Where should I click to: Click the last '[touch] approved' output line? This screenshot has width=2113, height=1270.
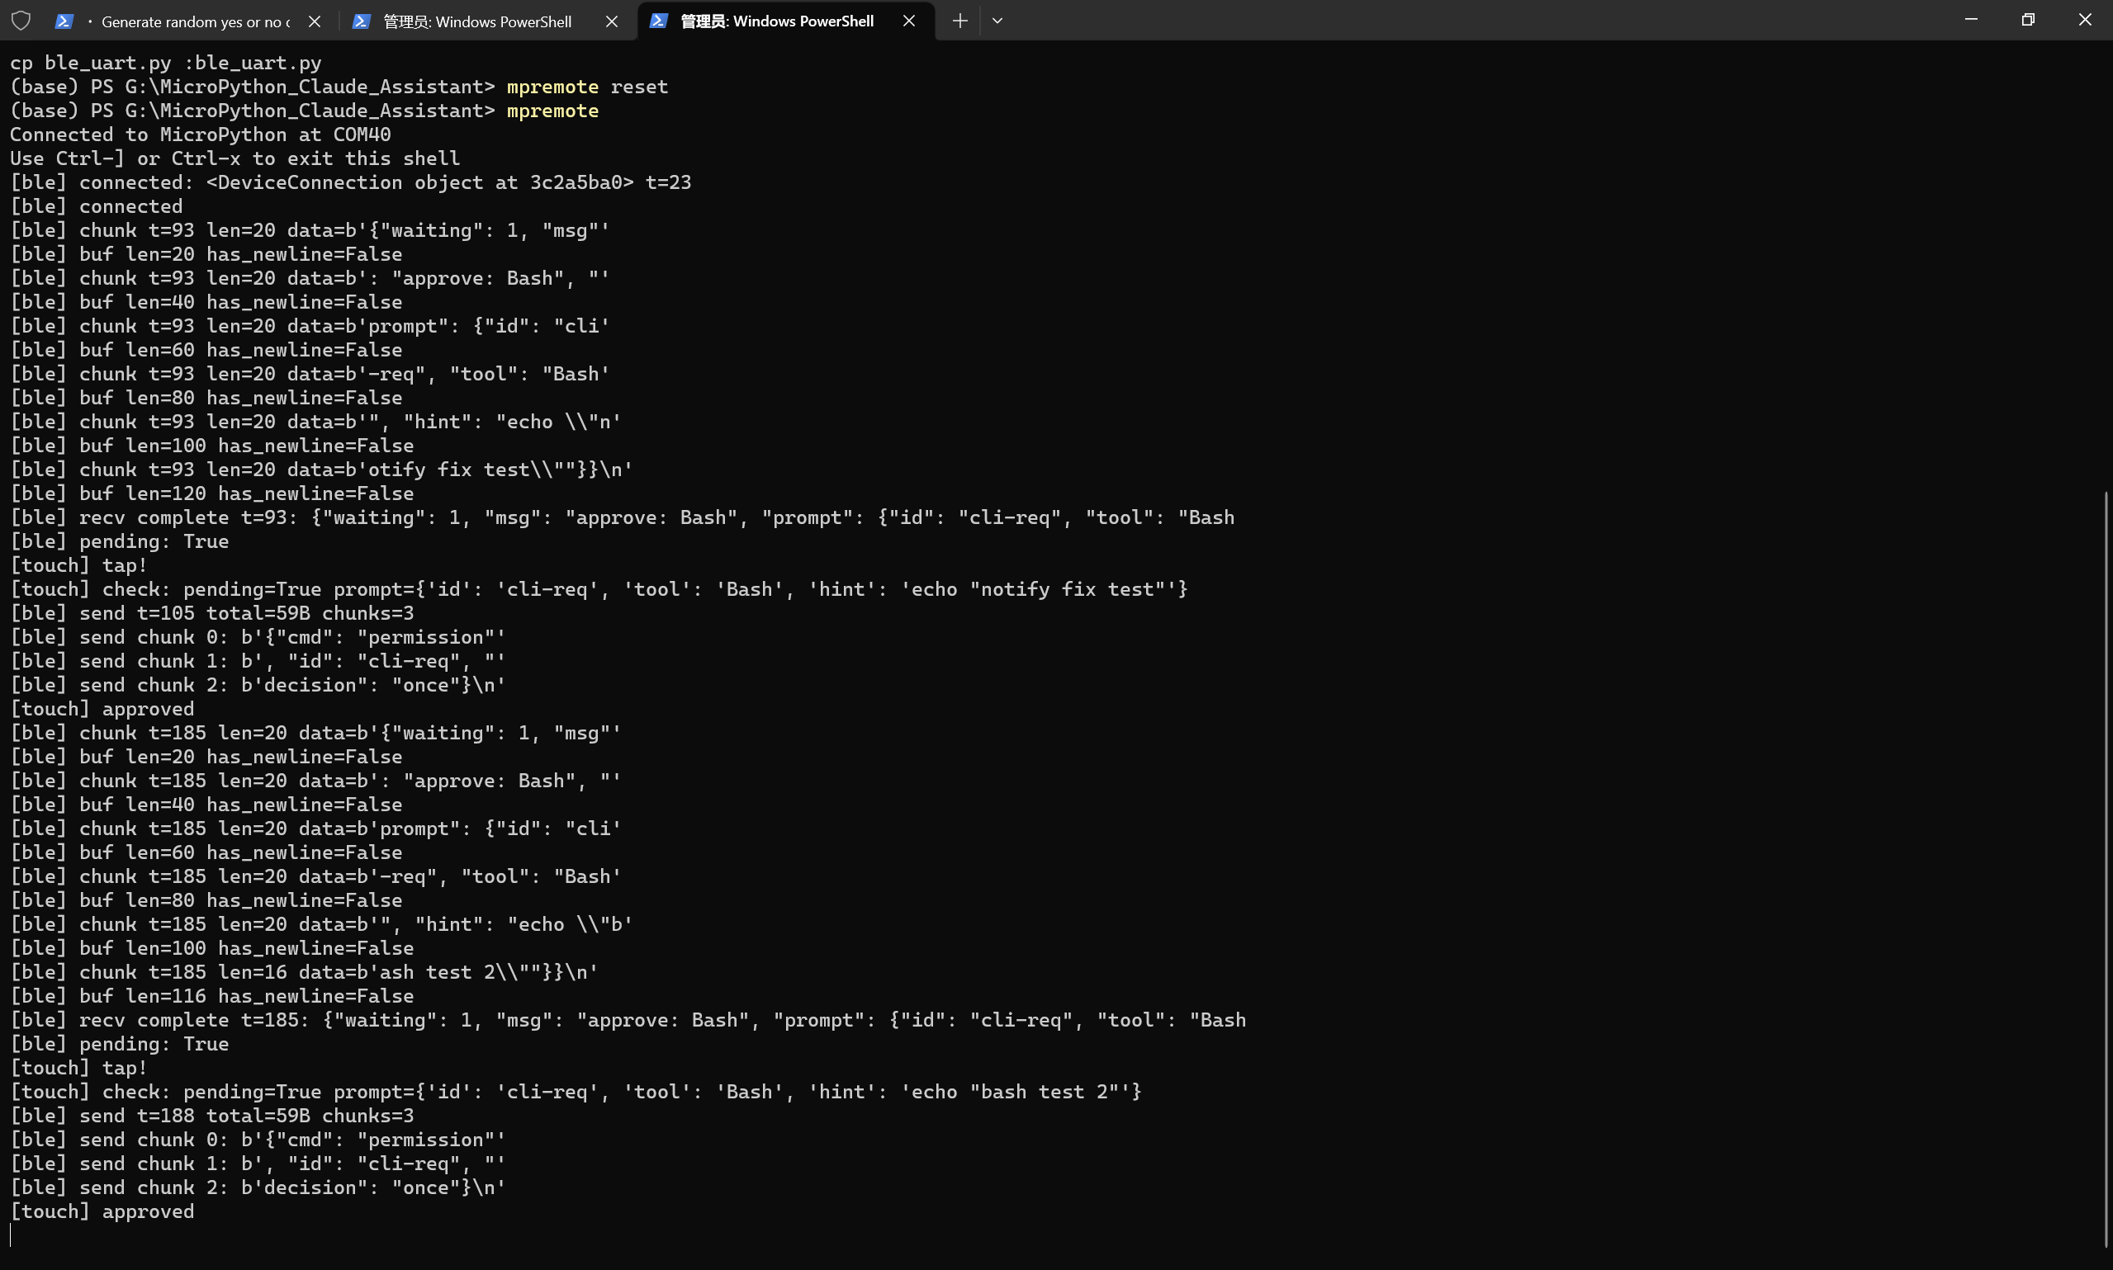point(102,1211)
